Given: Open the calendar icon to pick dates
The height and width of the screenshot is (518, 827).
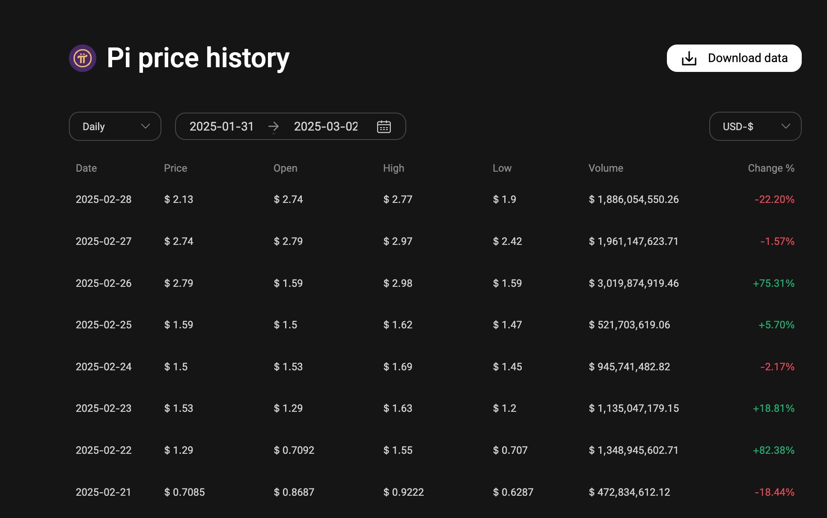Looking at the screenshot, I should click(384, 126).
